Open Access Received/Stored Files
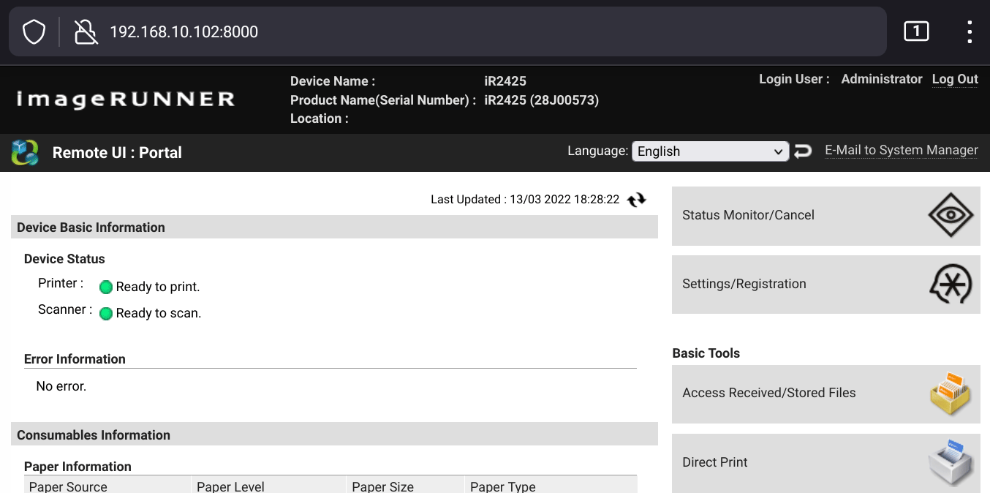 tap(826, 394)
